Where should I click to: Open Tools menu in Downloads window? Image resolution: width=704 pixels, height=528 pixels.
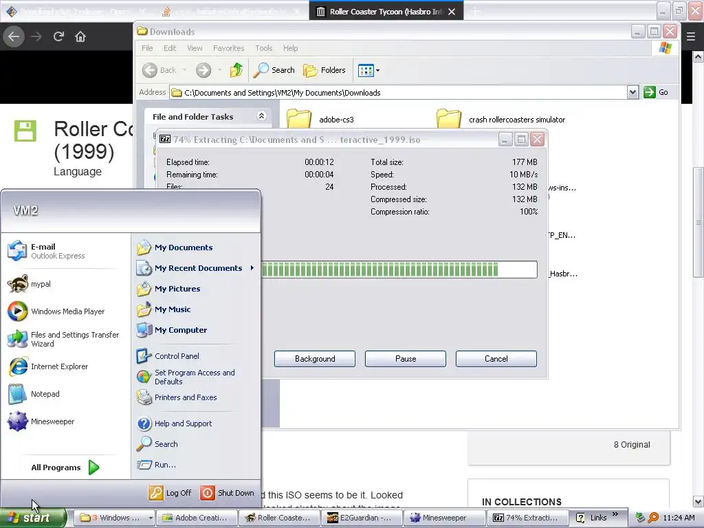point(263,48)
